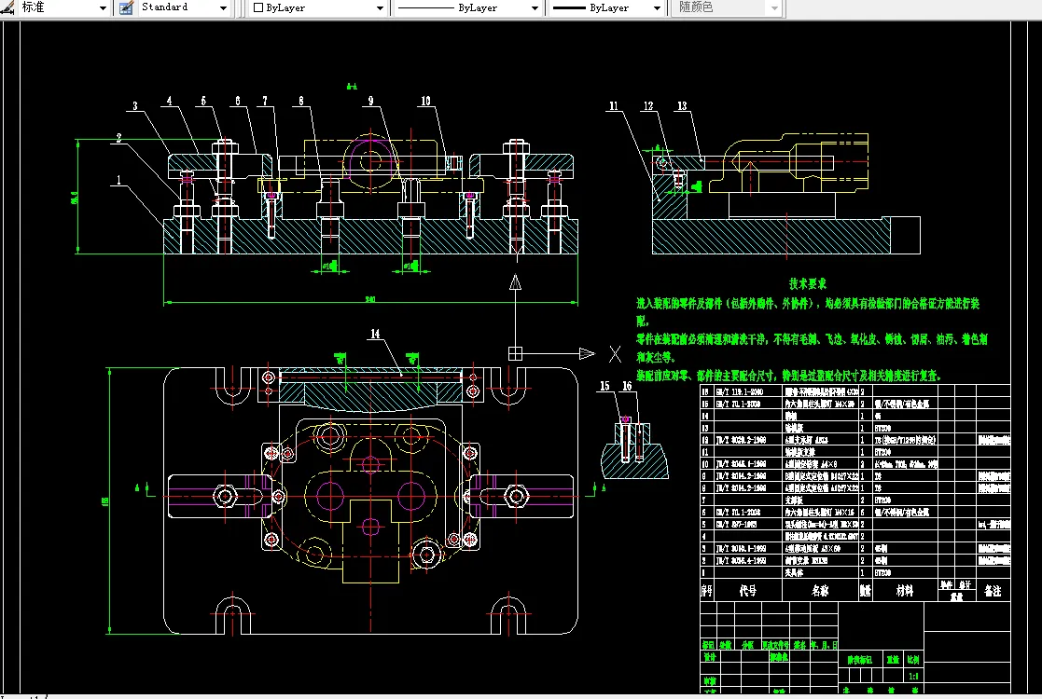Select the 备注 column header cell
Viewport: 1042px width, 699px height.
click(x=993, y=591)
